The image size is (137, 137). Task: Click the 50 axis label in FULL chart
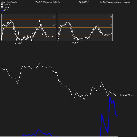[x=111, y=25]
